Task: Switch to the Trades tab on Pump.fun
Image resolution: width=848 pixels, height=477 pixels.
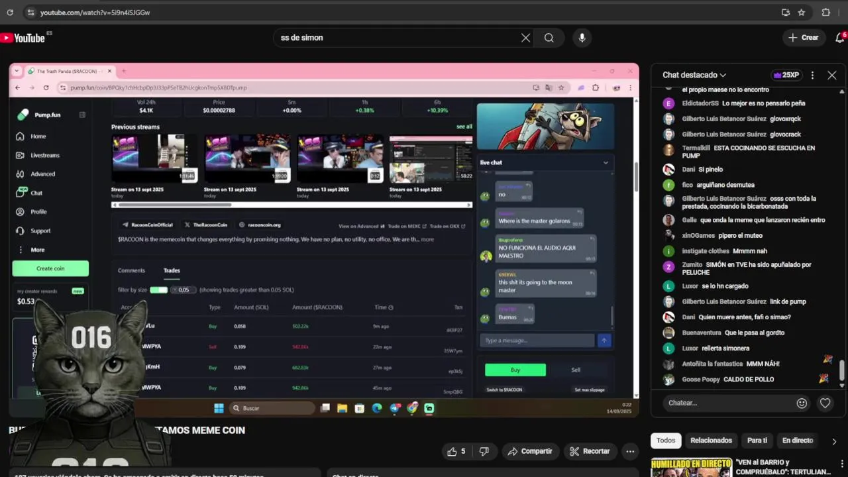Action: point(172,270)
